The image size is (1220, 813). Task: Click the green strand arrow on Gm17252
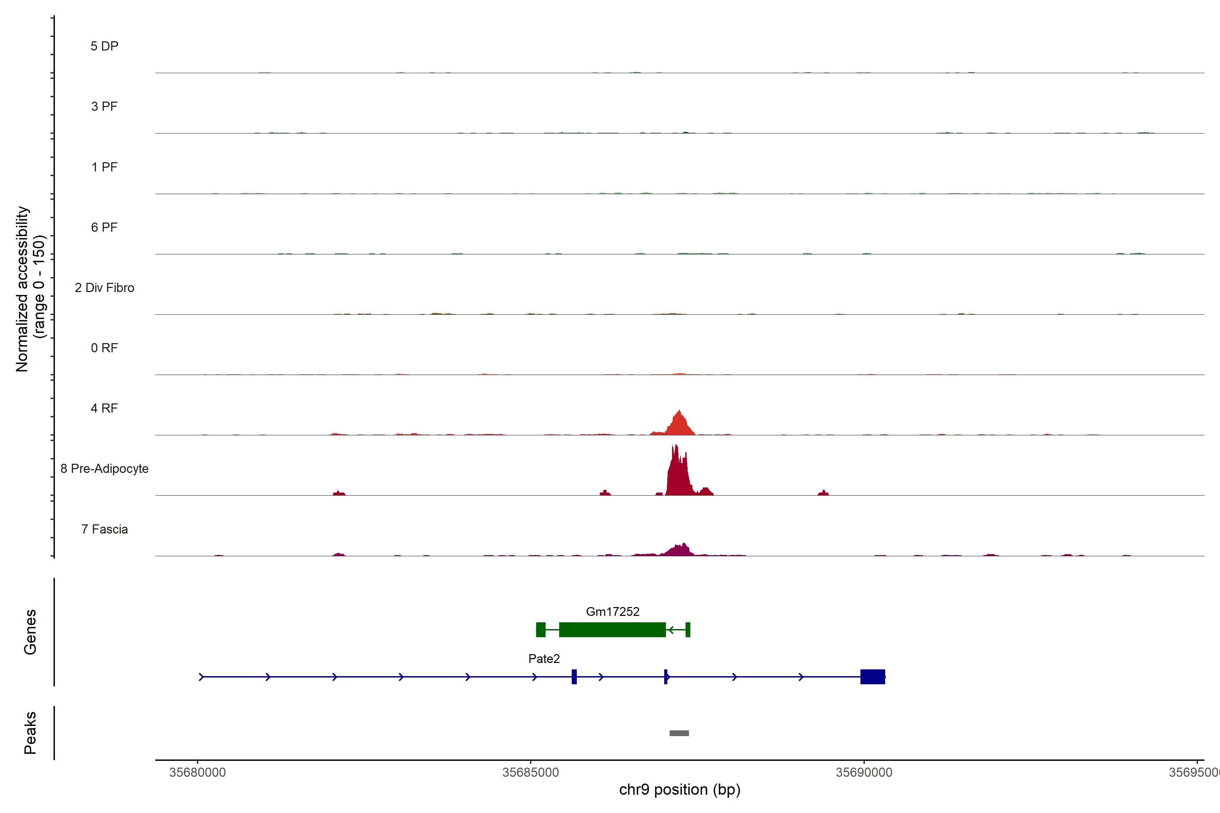tap(671, 629)
